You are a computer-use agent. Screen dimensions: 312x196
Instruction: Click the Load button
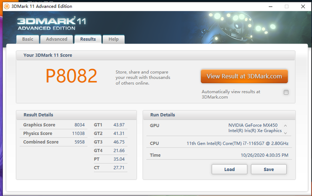coord(230,169)
